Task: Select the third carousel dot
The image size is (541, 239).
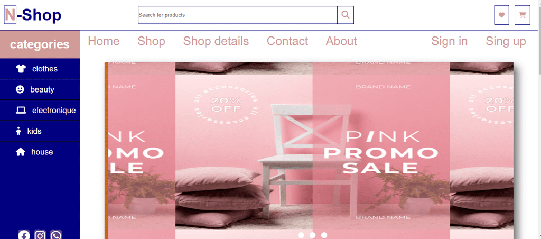Action: pyautogui.click(x=324, y=235)
